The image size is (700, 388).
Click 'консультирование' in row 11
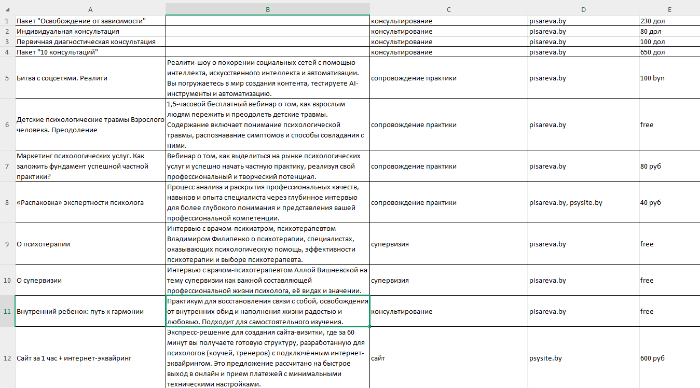click(449, 311)
